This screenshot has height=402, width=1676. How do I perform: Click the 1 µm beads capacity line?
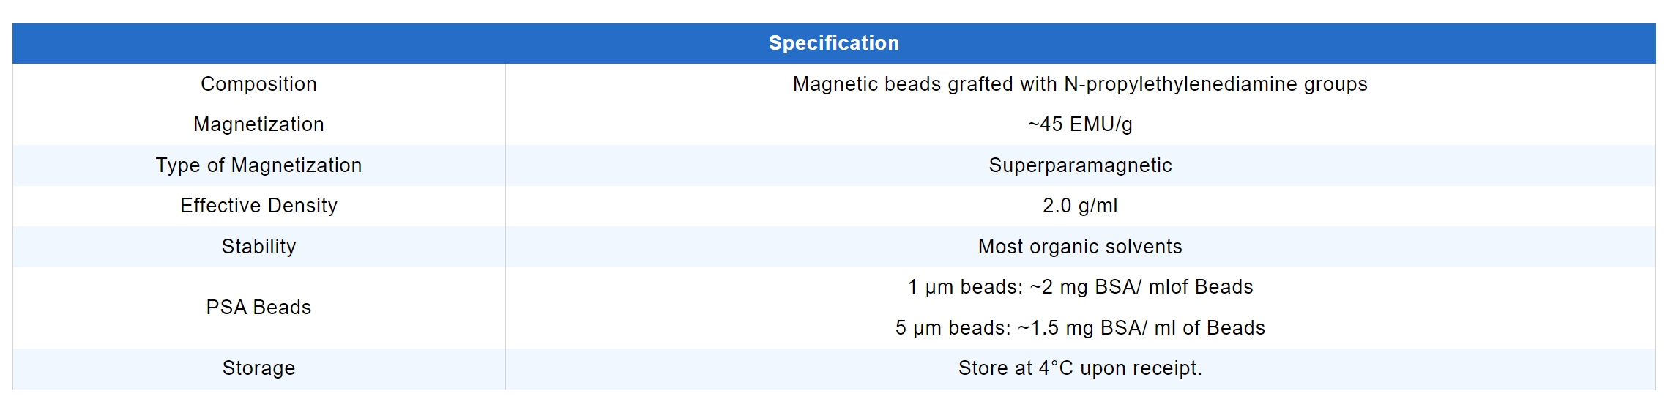[x=1080, y=287]
